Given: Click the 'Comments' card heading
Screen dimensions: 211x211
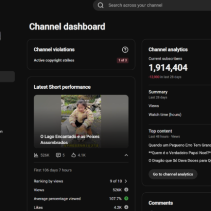Looking at the screenshot, I should point(160,203).
